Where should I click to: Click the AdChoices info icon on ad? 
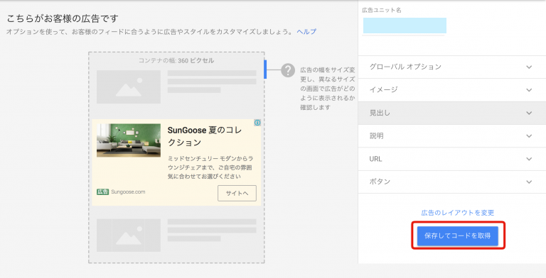[x=257, y=123]
